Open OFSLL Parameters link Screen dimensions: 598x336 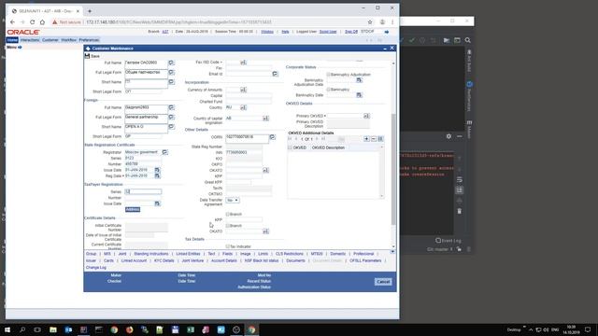365,260
